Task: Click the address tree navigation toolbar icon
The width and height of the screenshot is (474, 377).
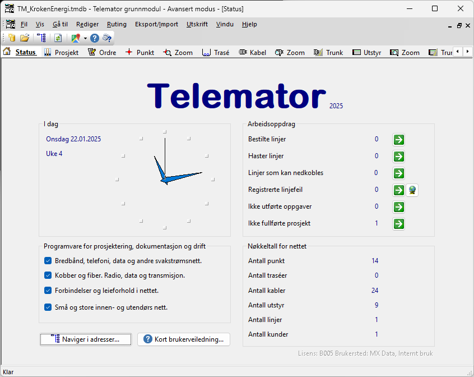Action: (x=41, y=38)
